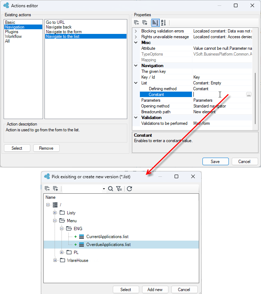
Task: Select the Basic action category
Action: pos(23,22)
